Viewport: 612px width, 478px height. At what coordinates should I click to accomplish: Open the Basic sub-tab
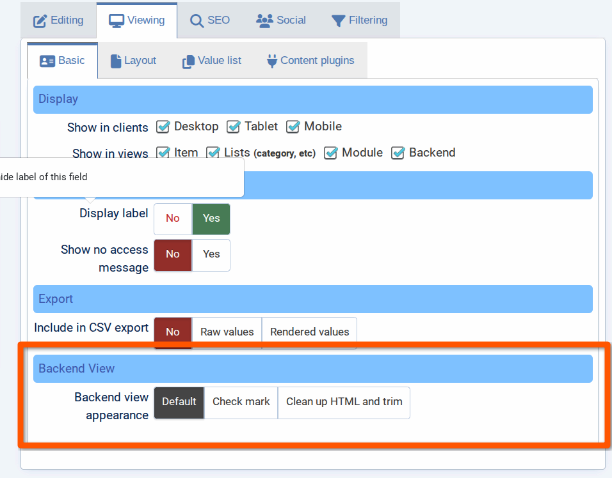pos(62,61)
